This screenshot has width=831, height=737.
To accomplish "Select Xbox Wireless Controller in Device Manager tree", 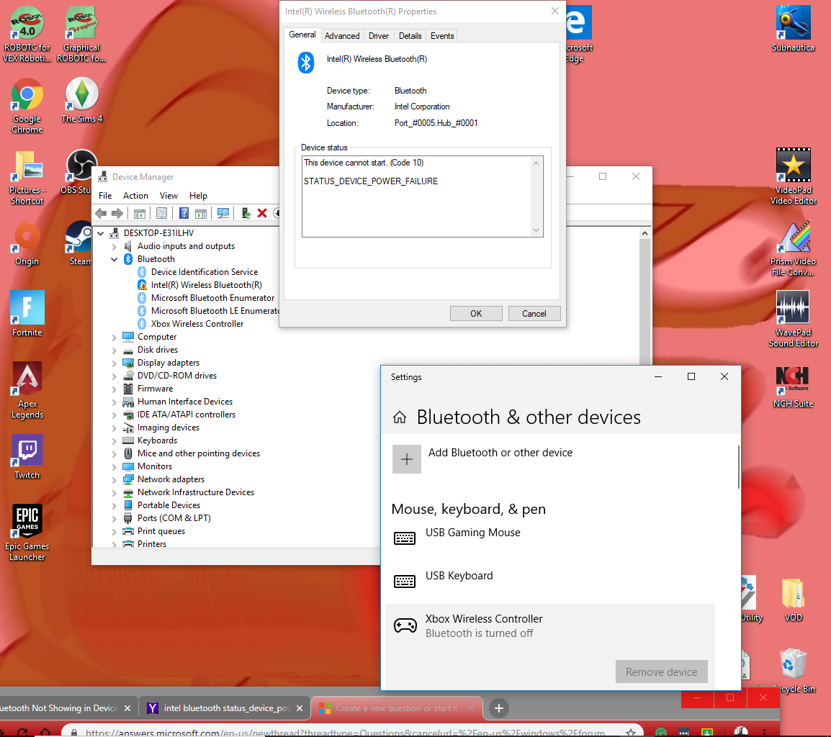I will point(197,324).
